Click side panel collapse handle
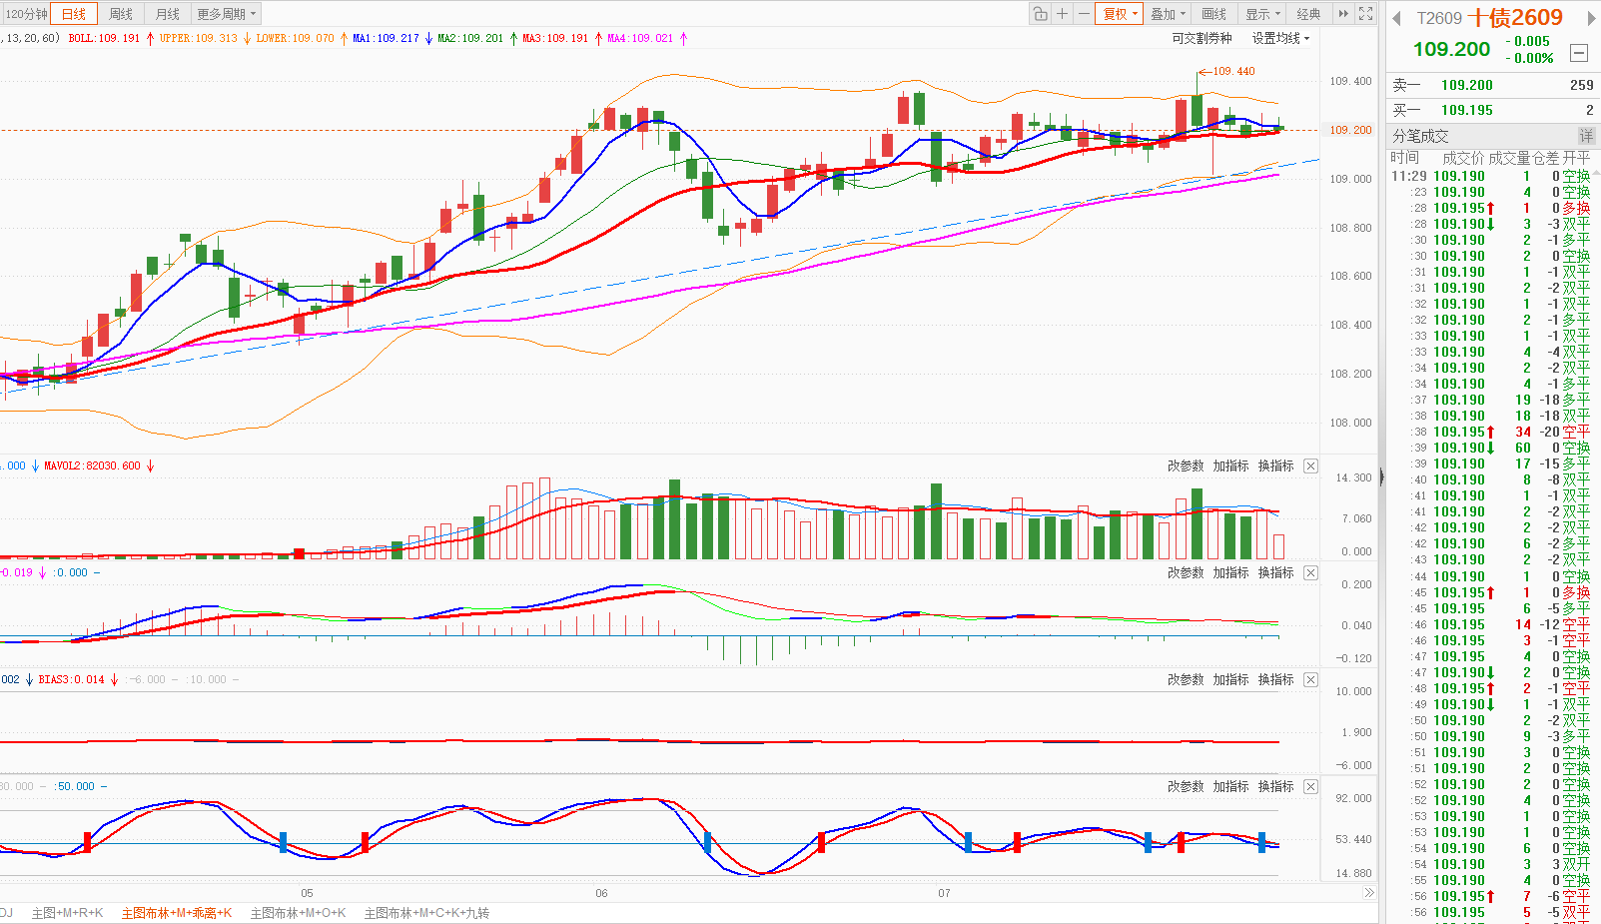Image resolution: width=1601 pixels, height=924 pixels. click(1382, 477)
